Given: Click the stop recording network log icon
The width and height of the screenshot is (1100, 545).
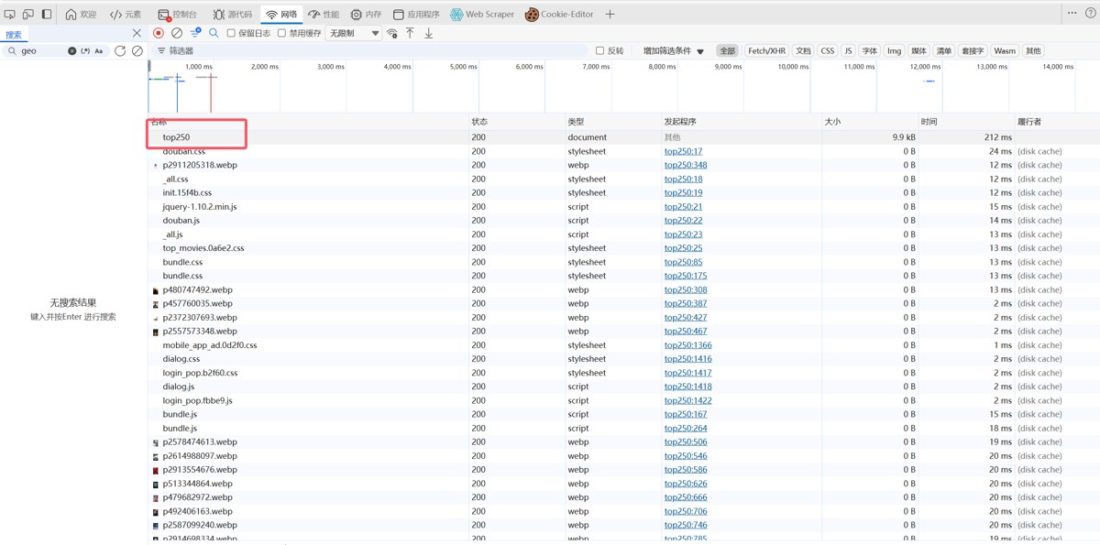Looking at the screenshot, I should click(x=159, y=33).
